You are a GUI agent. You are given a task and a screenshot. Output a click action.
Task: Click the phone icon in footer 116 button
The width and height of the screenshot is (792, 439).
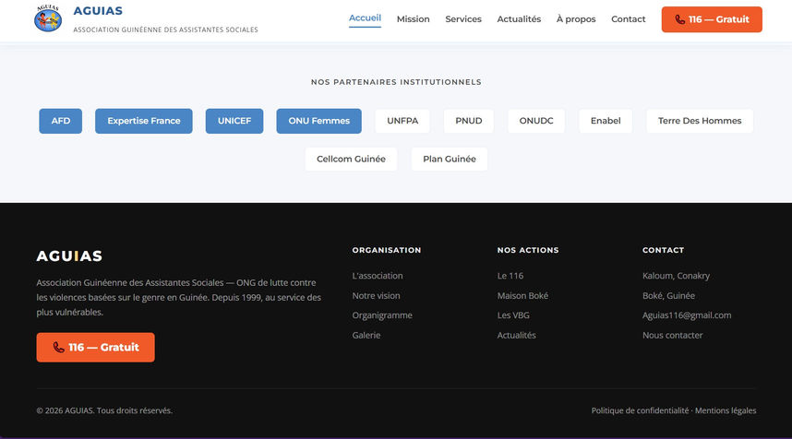[x=58, y=347]
